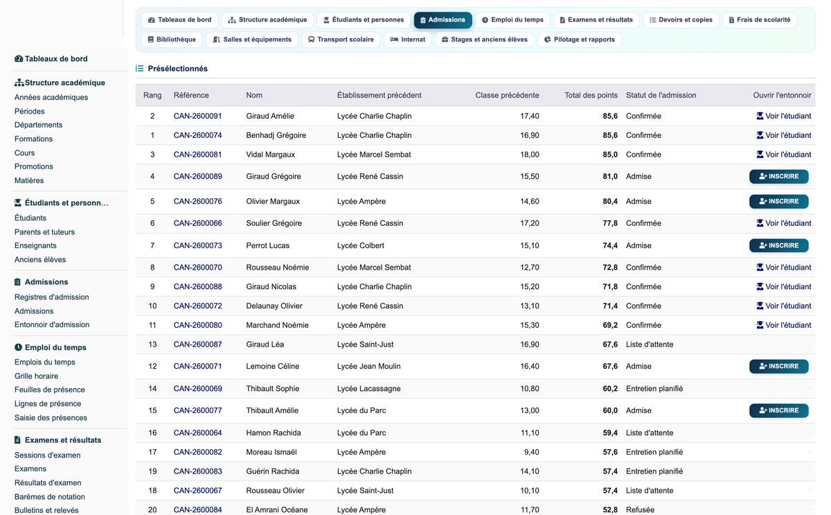The image size is (831, 515).
Task: Click student icon in Rousseau Noémie row
Action: coord(760,268)
